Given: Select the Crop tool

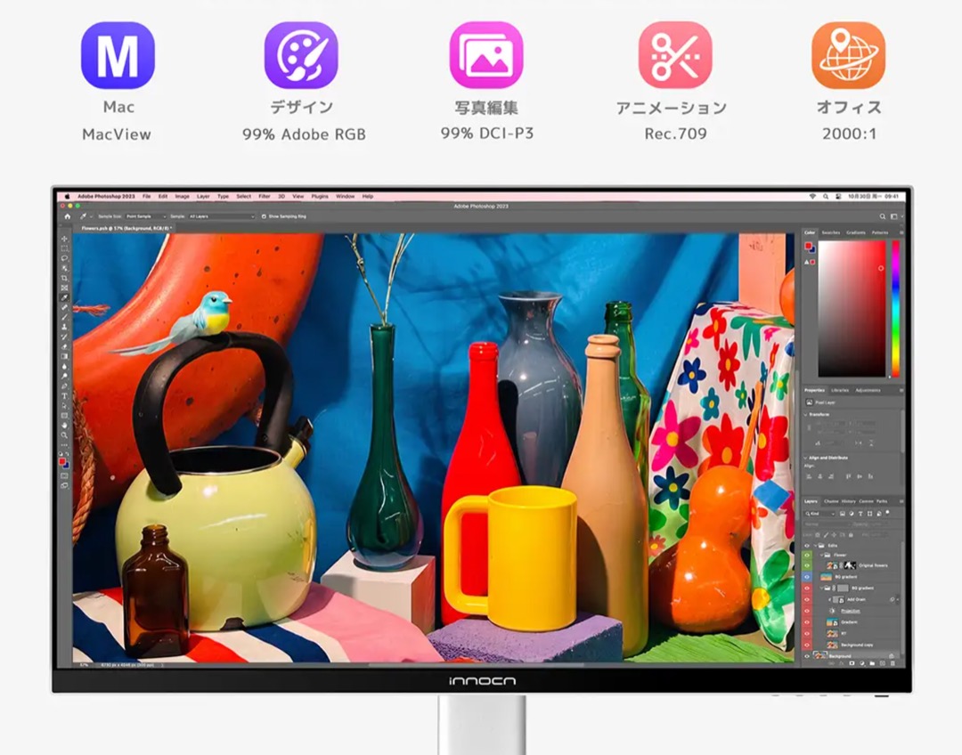Looking at the screenshot, I should pyautogui.click(x=64, y=278).
